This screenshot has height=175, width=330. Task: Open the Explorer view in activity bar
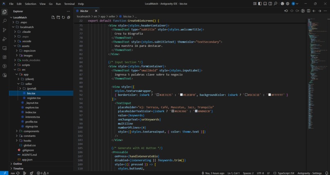click(x=5, y=12)
